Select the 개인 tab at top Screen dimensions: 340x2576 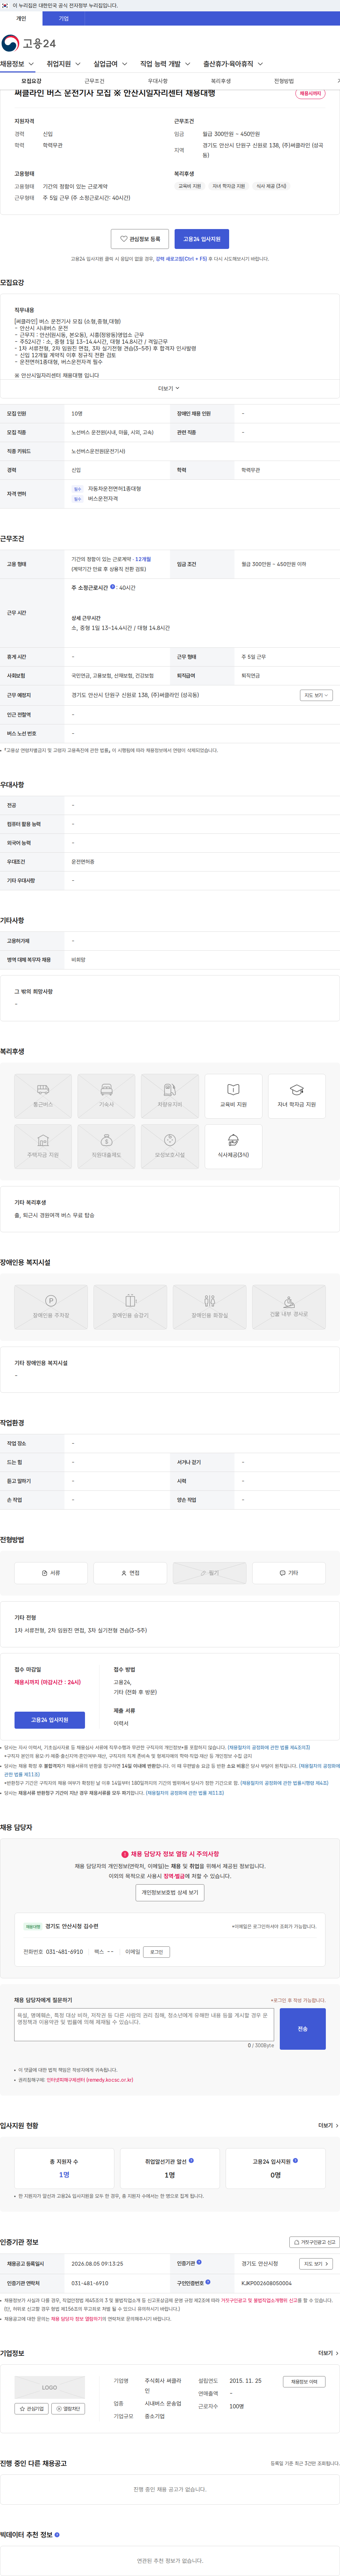pos(21,18)
